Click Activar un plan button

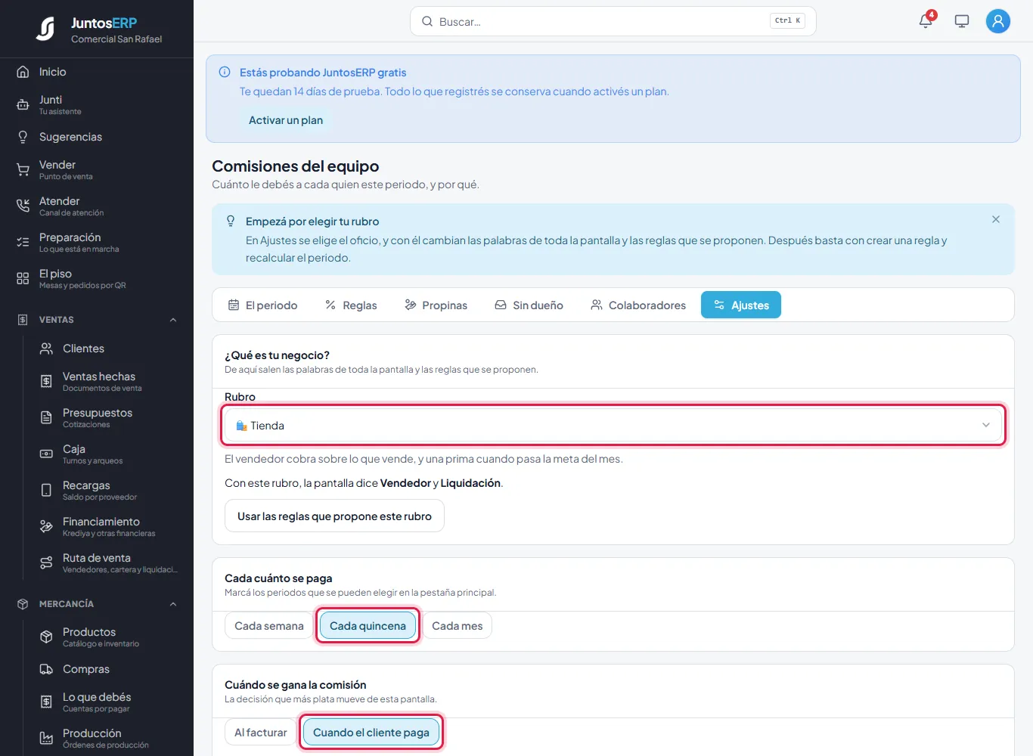point(286,120)
